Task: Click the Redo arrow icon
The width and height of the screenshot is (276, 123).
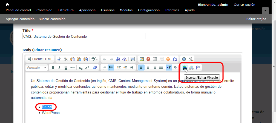Action: (x=111, y=59)
